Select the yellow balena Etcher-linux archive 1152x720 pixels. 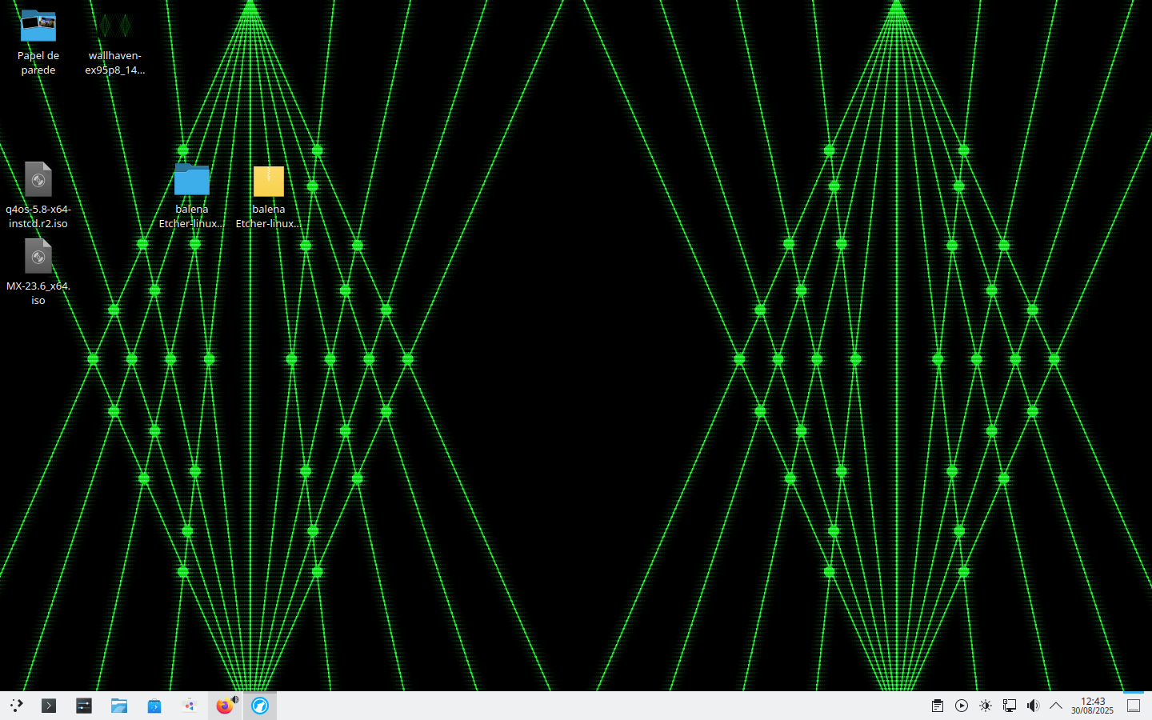(x=269, y=195)
